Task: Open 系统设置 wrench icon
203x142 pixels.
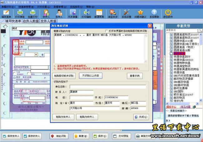Action: tap(126, 14)
